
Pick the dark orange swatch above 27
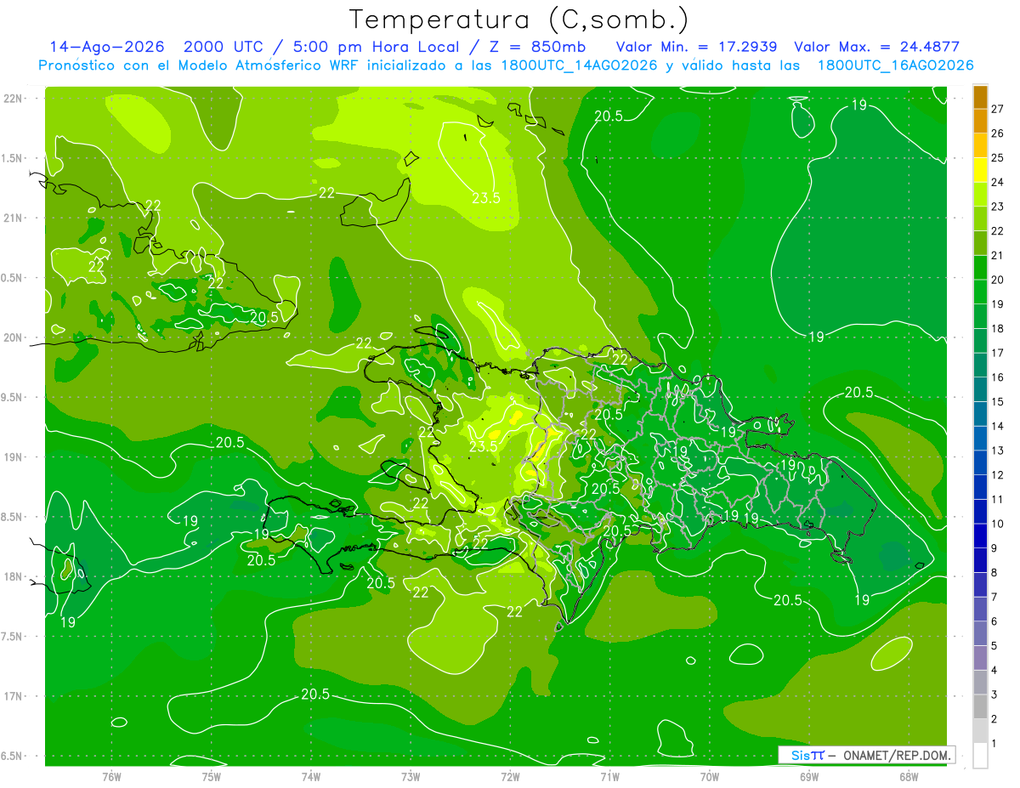pos(980,98)
